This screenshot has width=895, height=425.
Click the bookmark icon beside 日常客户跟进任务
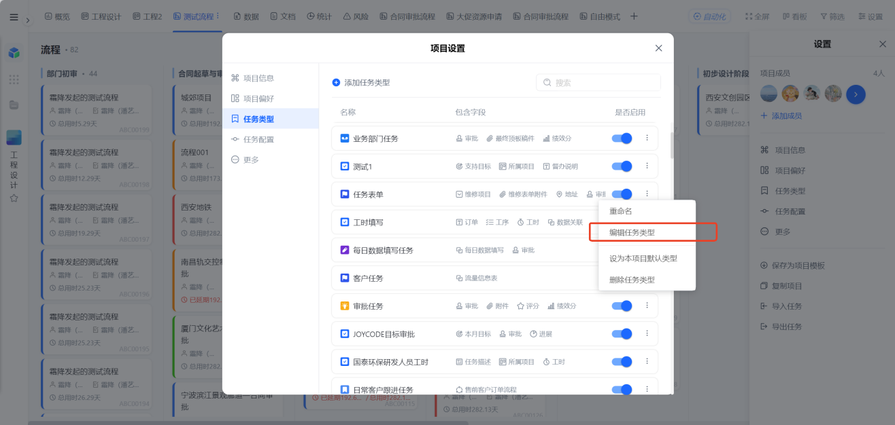345,390
